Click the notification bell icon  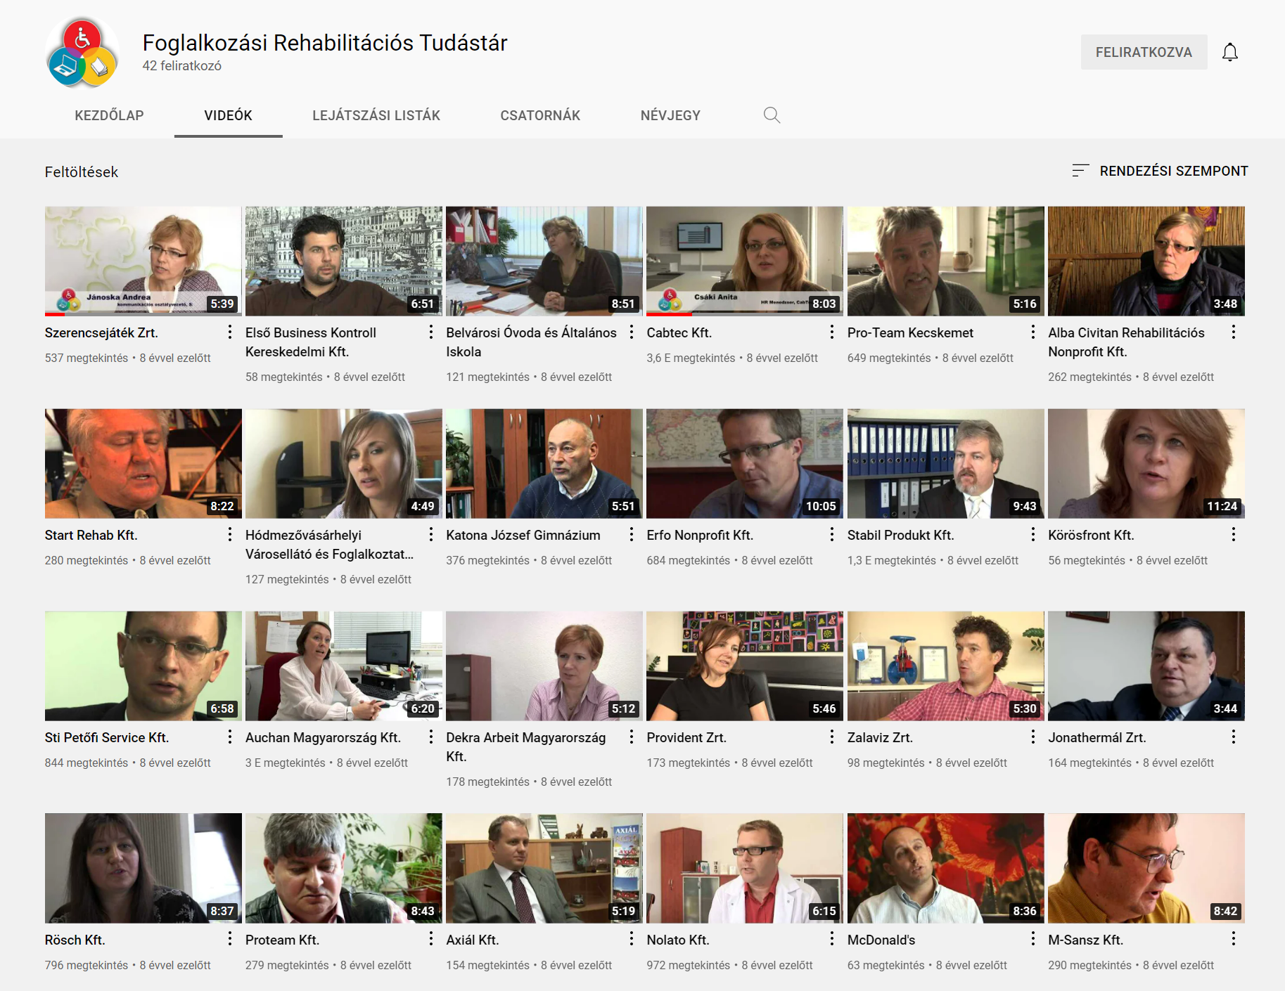tap(1229, 52)
